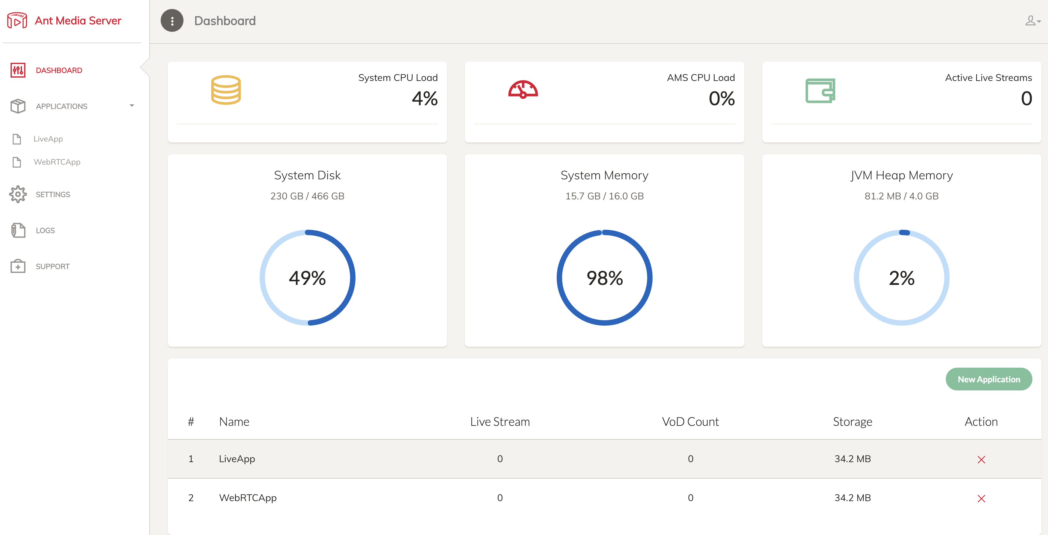Open LiveApp from the sidebar
The width and height of the screenshot is (1048, 535).
pos(48,139)
